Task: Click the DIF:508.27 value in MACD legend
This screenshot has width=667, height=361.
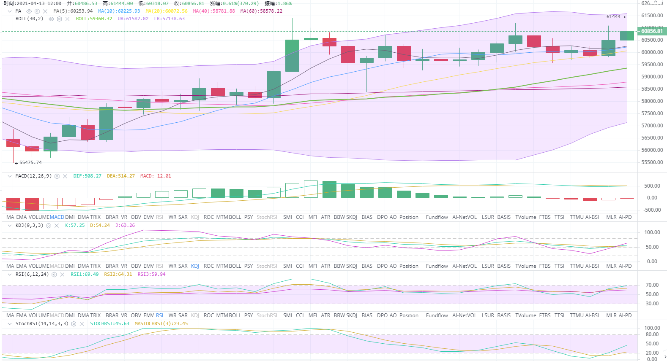Action: (87, 176)
